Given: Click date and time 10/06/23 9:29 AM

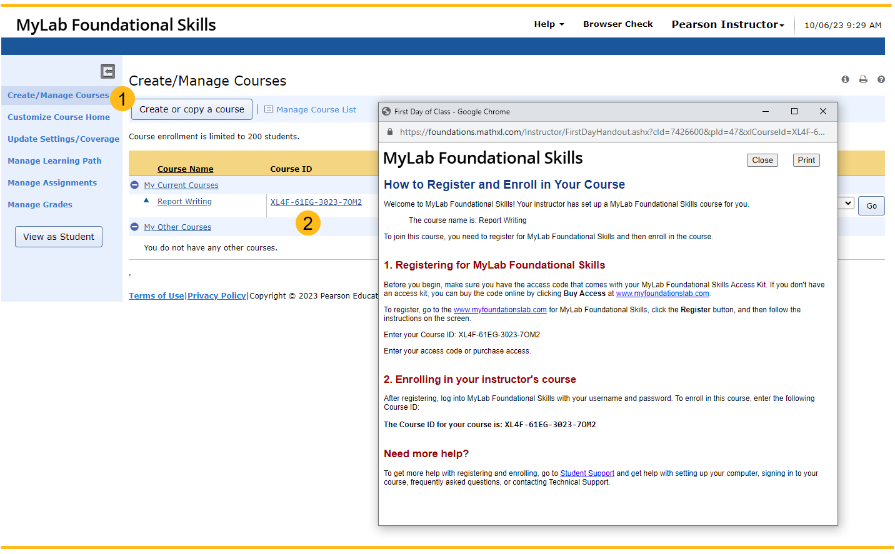Looking at the screenshot, I should click(x=842, y=25).
